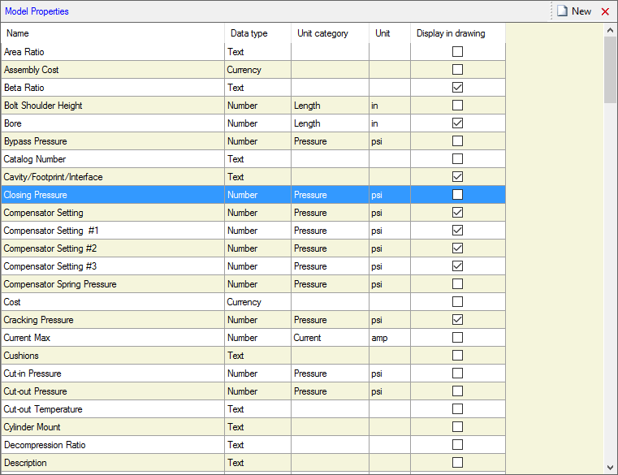Close the Model Properties panel with red X
Screen dimensions: 618x475
[605, 11]
